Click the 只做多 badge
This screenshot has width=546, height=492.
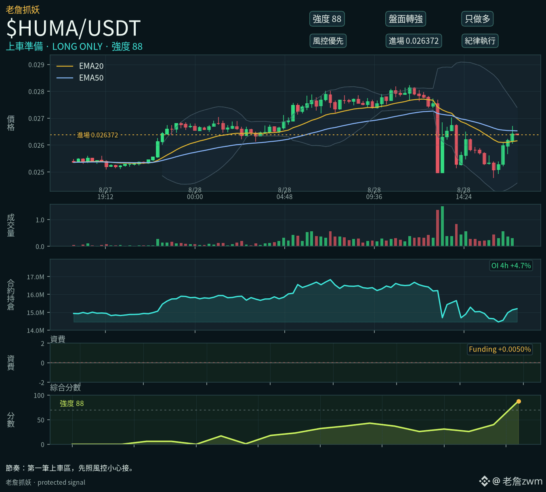tap(477, 19)
